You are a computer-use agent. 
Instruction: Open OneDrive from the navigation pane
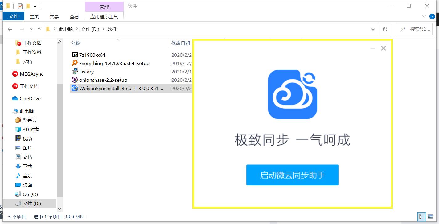(31, 98)
